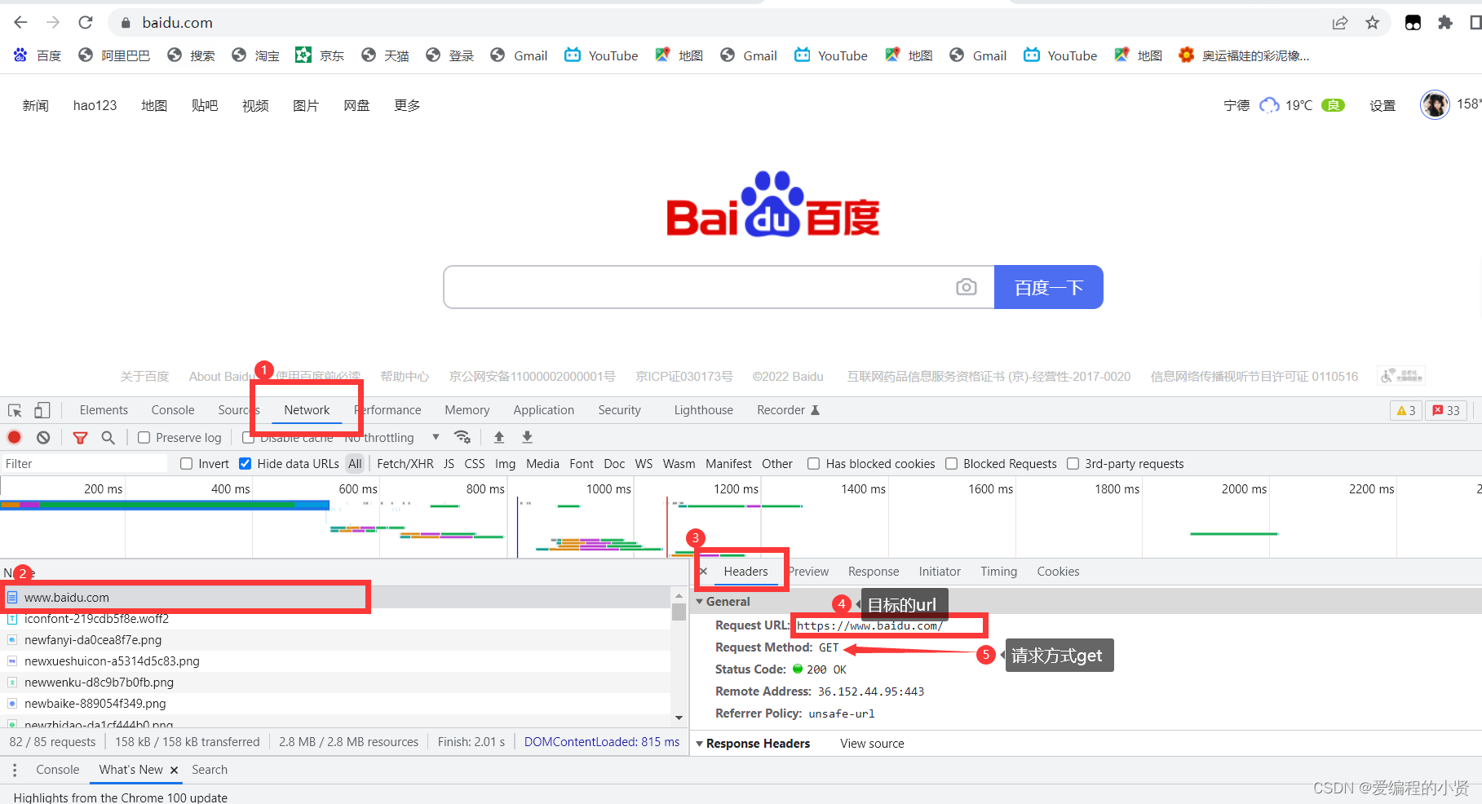Click request list scrollbar down arrow

[x=679, y=718]
